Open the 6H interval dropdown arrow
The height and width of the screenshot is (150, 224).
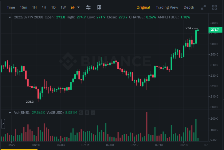78,7
